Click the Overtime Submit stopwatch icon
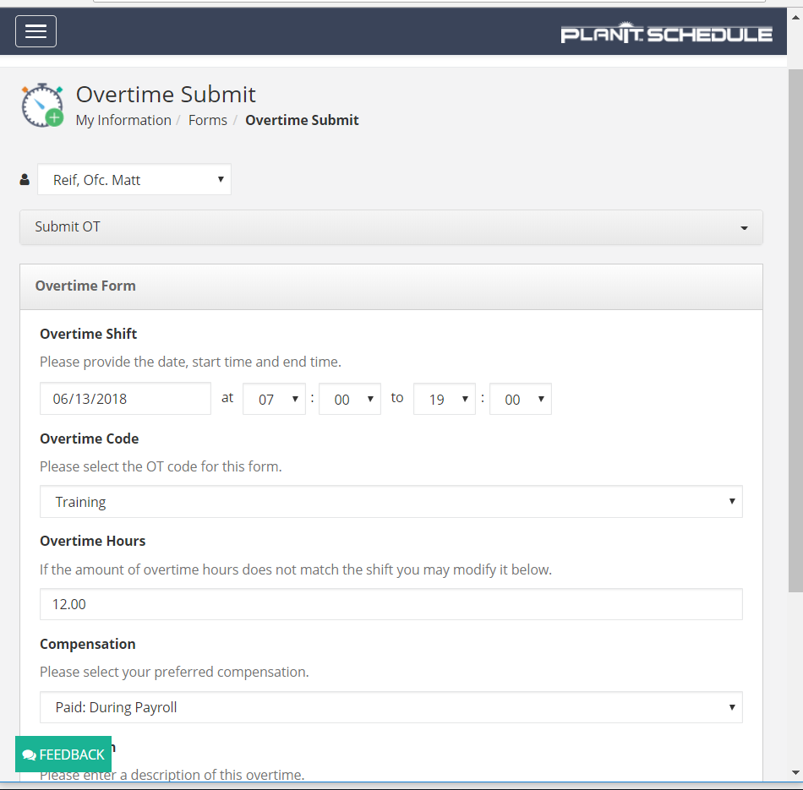803x790 pixels. tap(42, 106)
